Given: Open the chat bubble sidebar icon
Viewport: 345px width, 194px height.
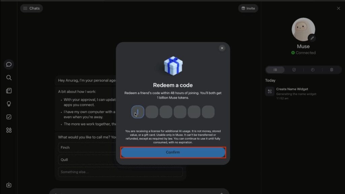Looking at the screenshot, I should pos(9,64).
